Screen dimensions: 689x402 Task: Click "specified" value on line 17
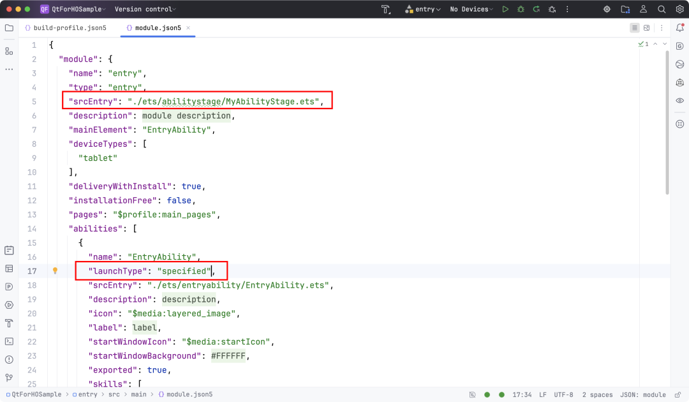(184, 271)
